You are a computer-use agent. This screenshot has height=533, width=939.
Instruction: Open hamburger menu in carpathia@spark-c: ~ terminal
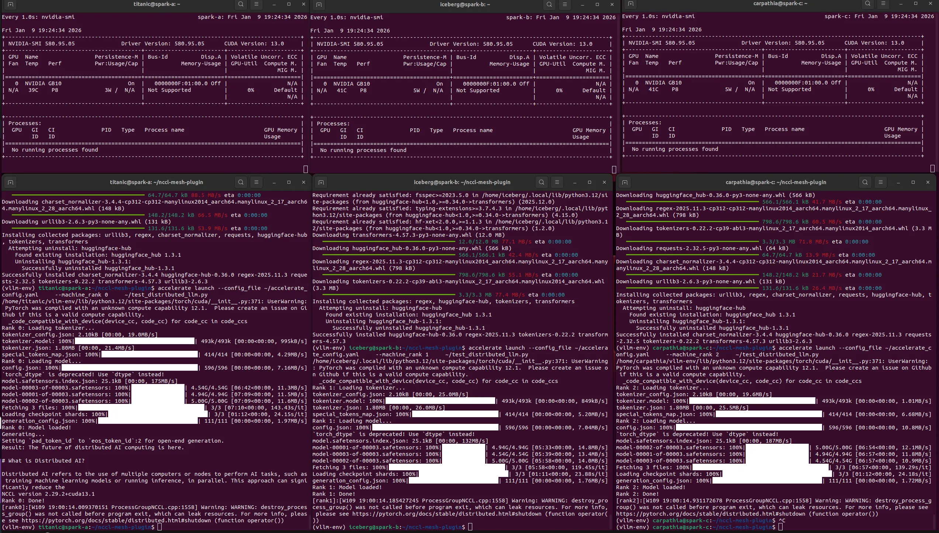tap(883, 4)
